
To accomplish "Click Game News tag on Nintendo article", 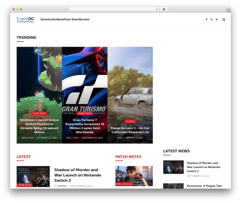I will click(x=39, y=113).
